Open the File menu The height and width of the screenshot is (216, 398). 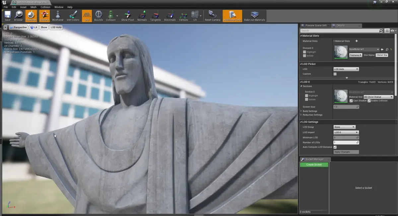[6, 7]
